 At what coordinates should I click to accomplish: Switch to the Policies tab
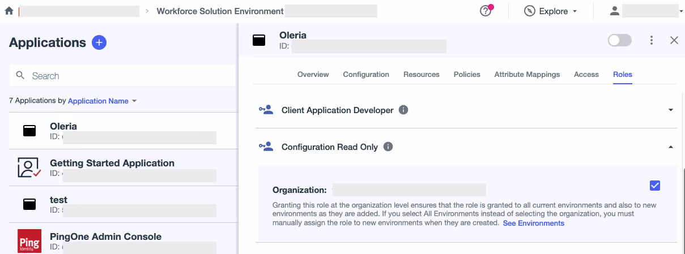click(467, 74)
